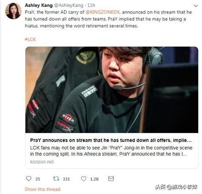Viewport: 202px width, 194px height.
Task: Open Ashley Kang's profile avatar
Action: tap(13, 11)
